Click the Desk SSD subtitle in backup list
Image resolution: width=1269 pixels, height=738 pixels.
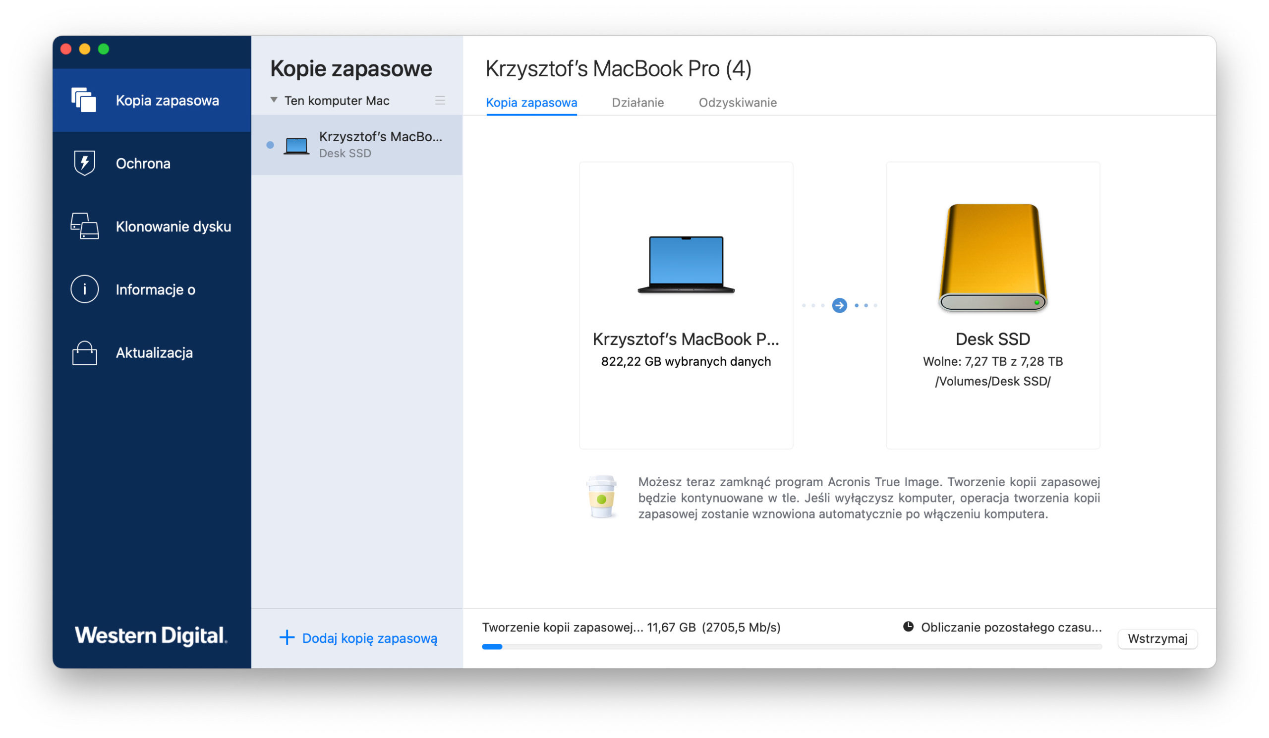pos(345,153)
